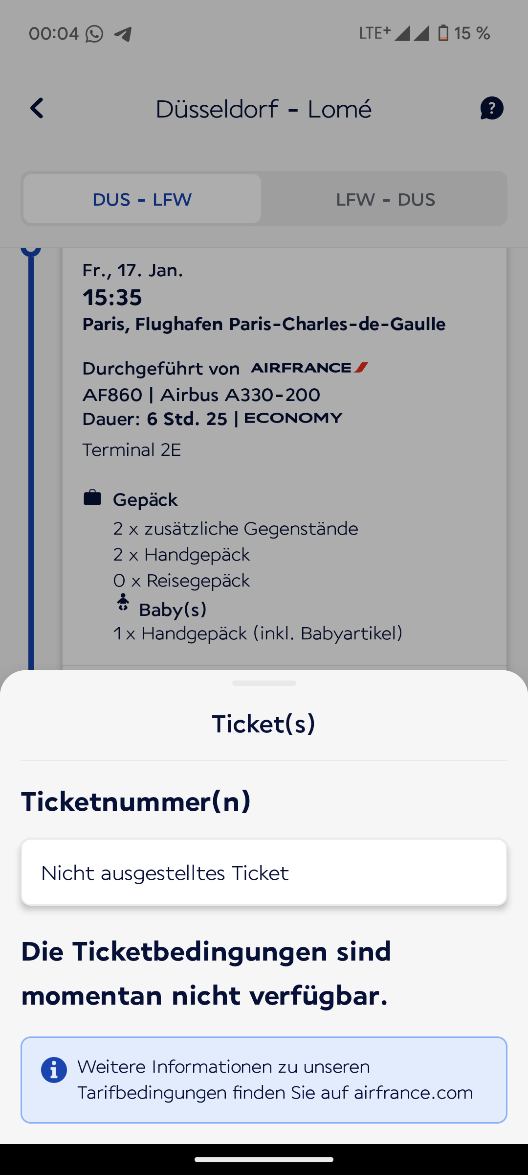The height and width of the screenshot is (1175, 528).
Task: Tap the AF860 Airbus A330-200 flight line
Action: 201,395
